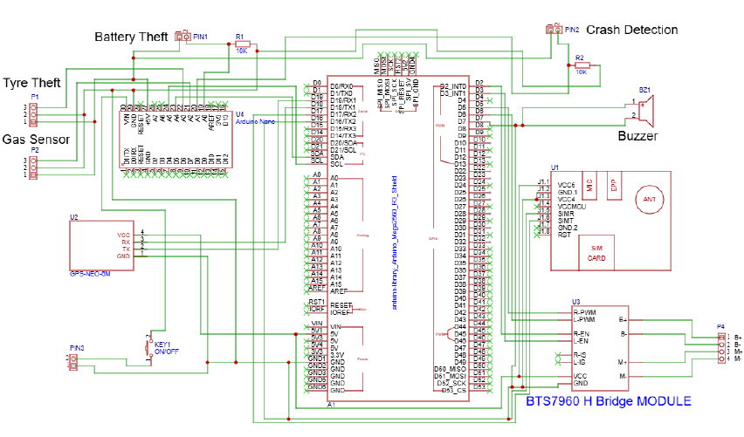Click the R2 resistor symbol
The image size is (744, 437).
tap(582, 65)
